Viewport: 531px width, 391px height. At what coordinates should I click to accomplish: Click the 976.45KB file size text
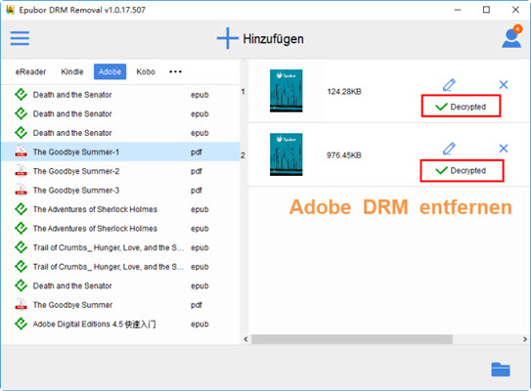[x=344, y=155]
